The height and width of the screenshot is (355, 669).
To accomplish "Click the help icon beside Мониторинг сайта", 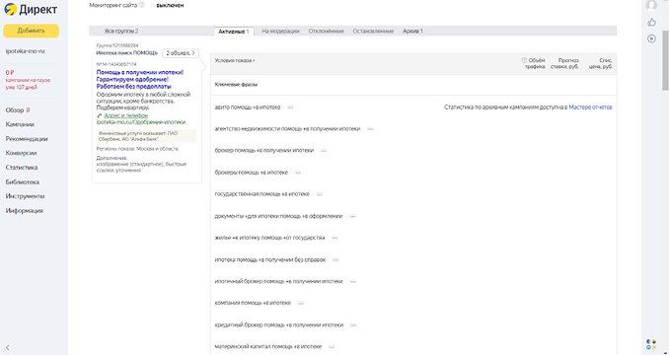I will coord(142,5).
